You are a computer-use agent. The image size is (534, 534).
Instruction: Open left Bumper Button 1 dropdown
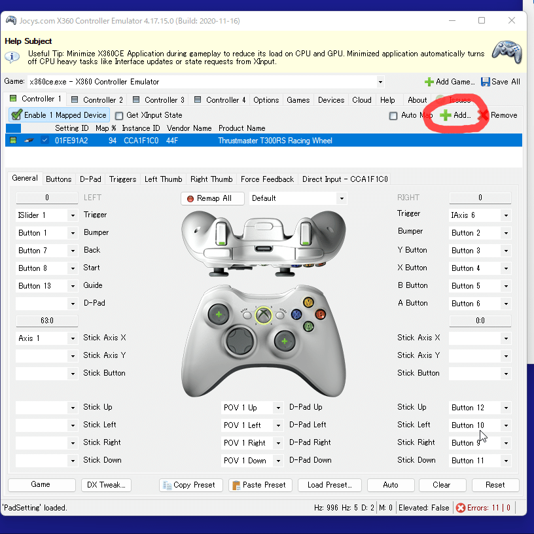(x=73, y=233)
